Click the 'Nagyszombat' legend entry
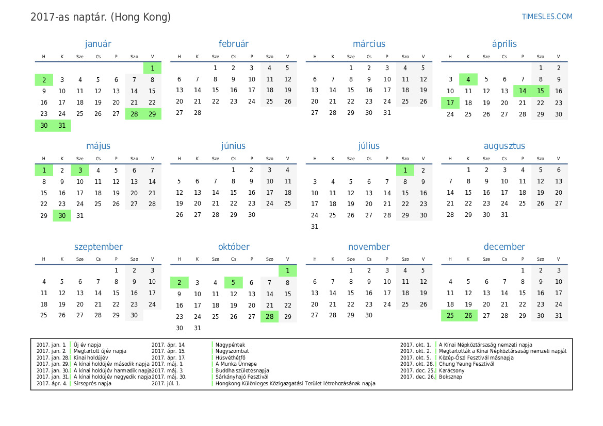 pyautogui.click(x=232, y=351)
